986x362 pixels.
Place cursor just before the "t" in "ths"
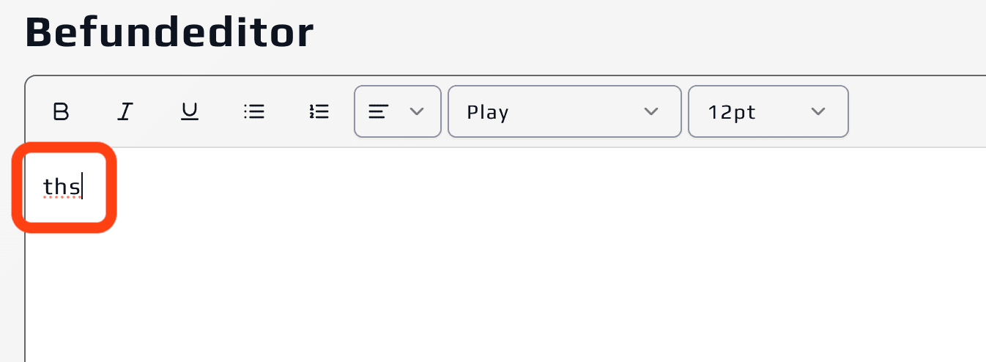pyautogui.click(x=44, y=188)
